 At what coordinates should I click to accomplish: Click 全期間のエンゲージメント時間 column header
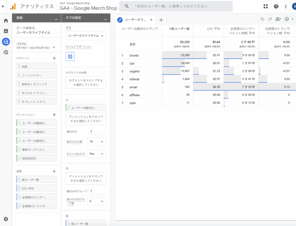pos(242,31)
